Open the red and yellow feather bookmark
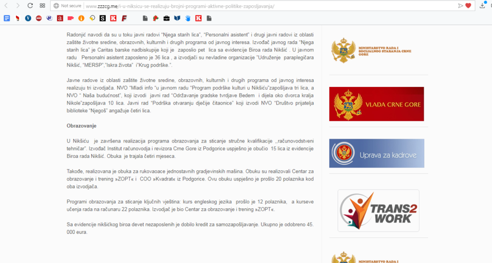This screenshot has height=263, width=492. click(18, 19)
